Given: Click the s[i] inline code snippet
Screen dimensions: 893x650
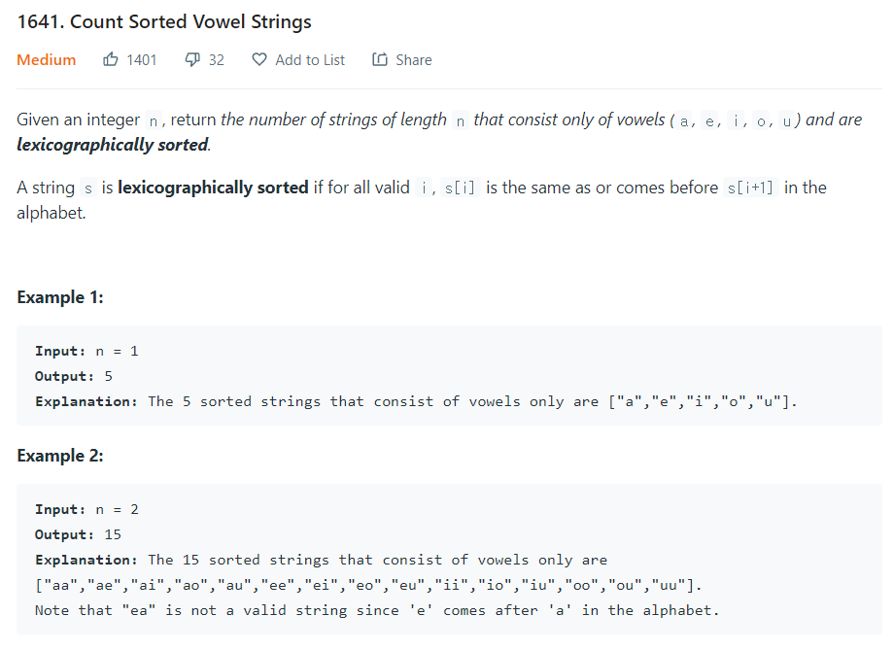Looking at the screenshot, I should click(x=459, y=188).
